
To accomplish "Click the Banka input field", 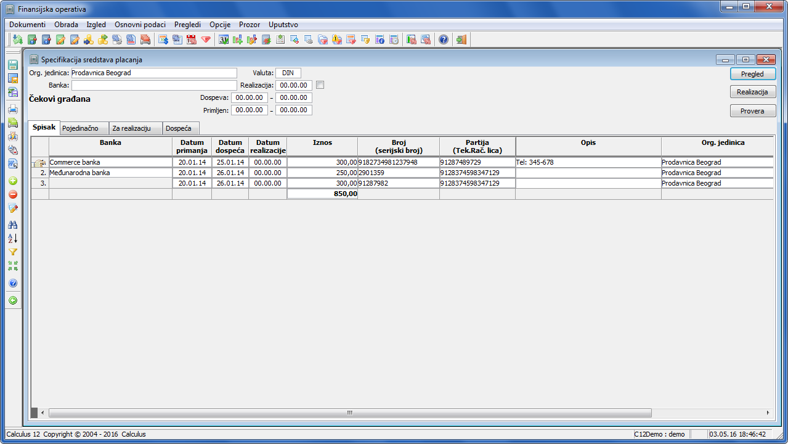I will [154, 85].
